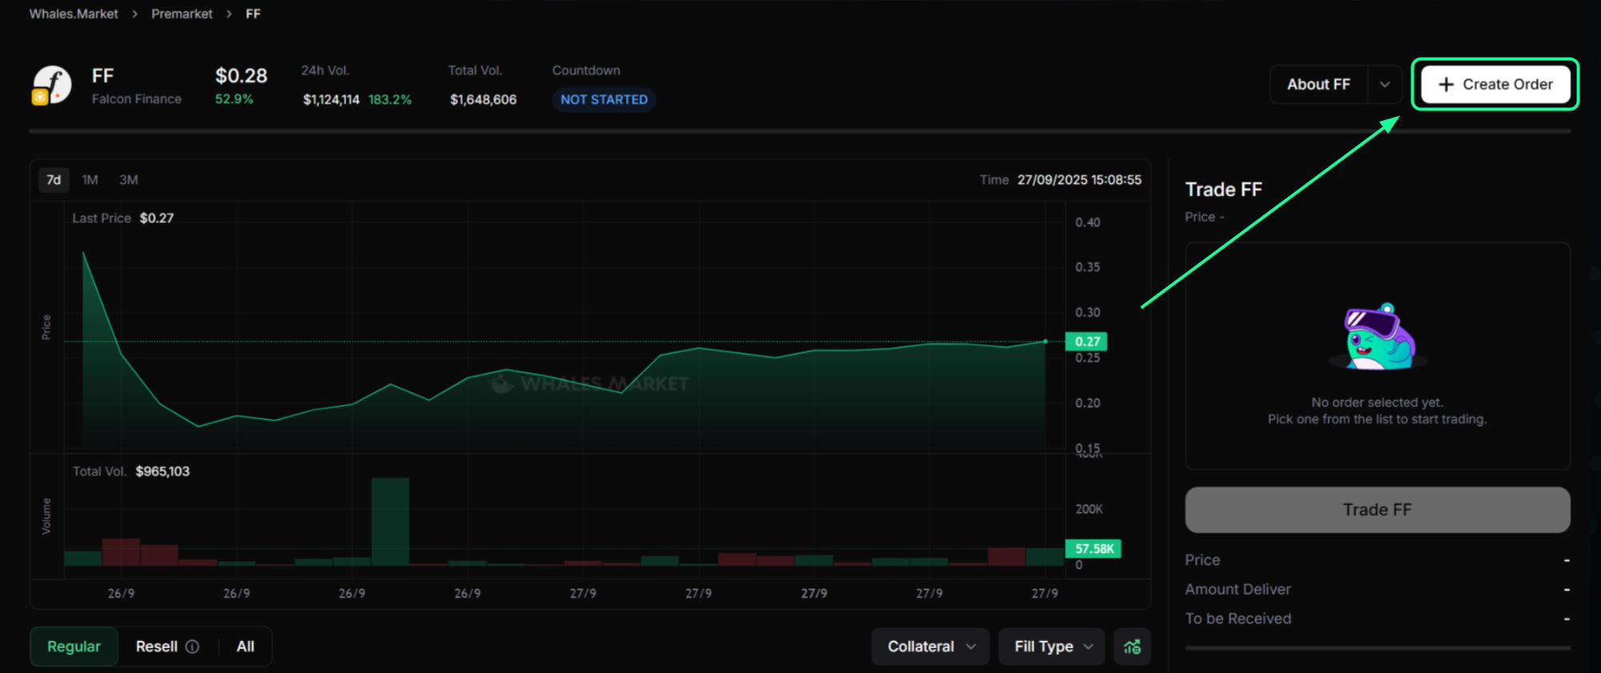Click the Create Order button

coord(1495,84)
